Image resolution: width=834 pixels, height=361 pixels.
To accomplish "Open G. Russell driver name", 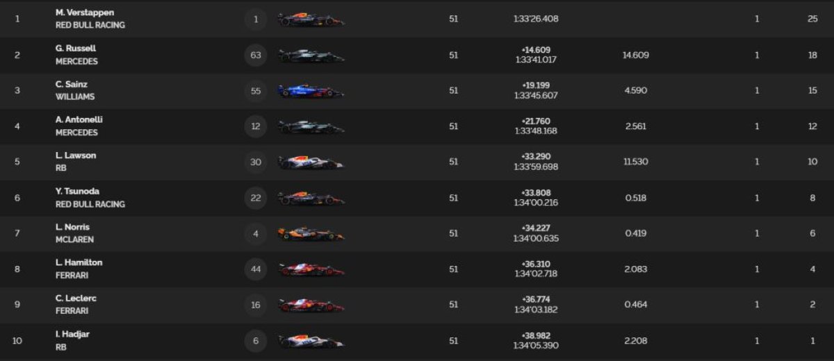I will [x=76, y=49].
